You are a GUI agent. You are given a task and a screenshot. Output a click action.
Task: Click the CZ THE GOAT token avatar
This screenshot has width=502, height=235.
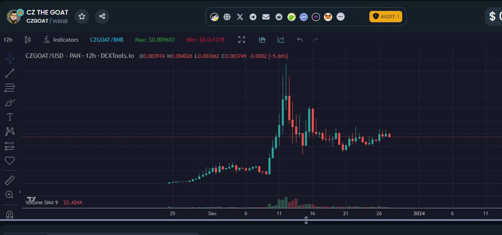pos(15,16)
